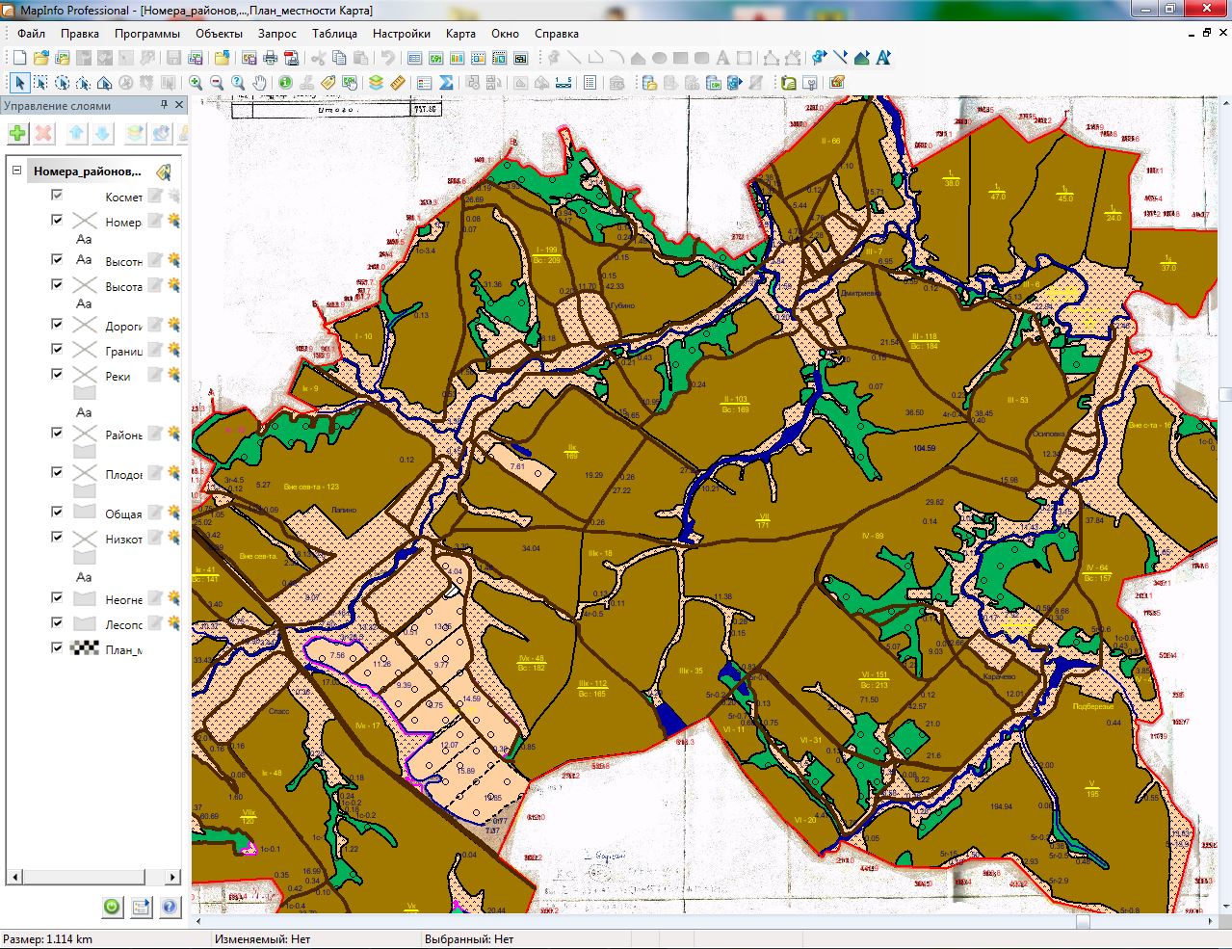The width and height of the screenshot is (1232, 949).
Task: Pick the Info tool icon
Action: pyautogui.click(x=285, y=83)
